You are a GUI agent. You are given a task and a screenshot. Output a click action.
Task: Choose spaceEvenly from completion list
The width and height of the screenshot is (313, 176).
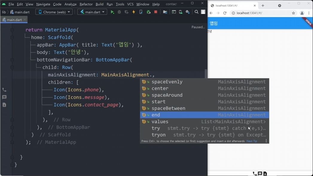(x=204, y=82)
